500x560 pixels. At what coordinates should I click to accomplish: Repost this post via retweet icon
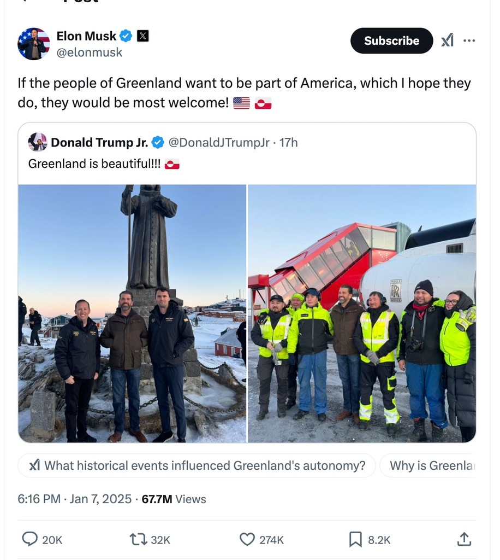[x=138, y=539]
